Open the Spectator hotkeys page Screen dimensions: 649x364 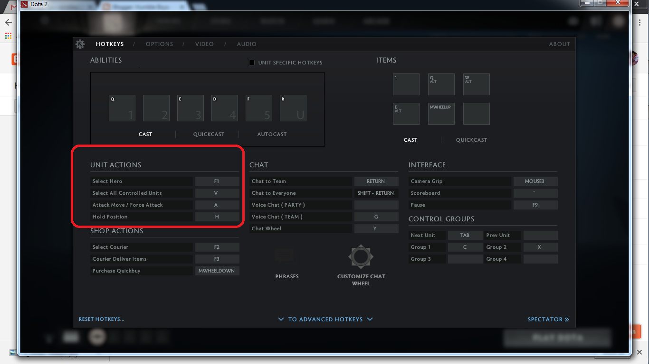(x=548, y=319)
